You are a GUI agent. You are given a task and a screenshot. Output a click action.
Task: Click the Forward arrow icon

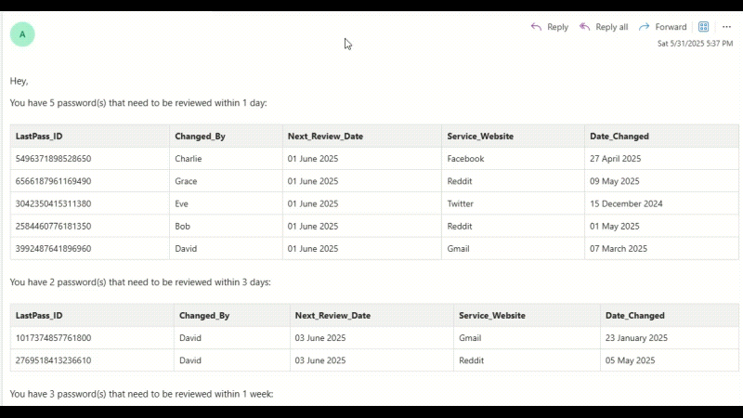click(645, 27)
